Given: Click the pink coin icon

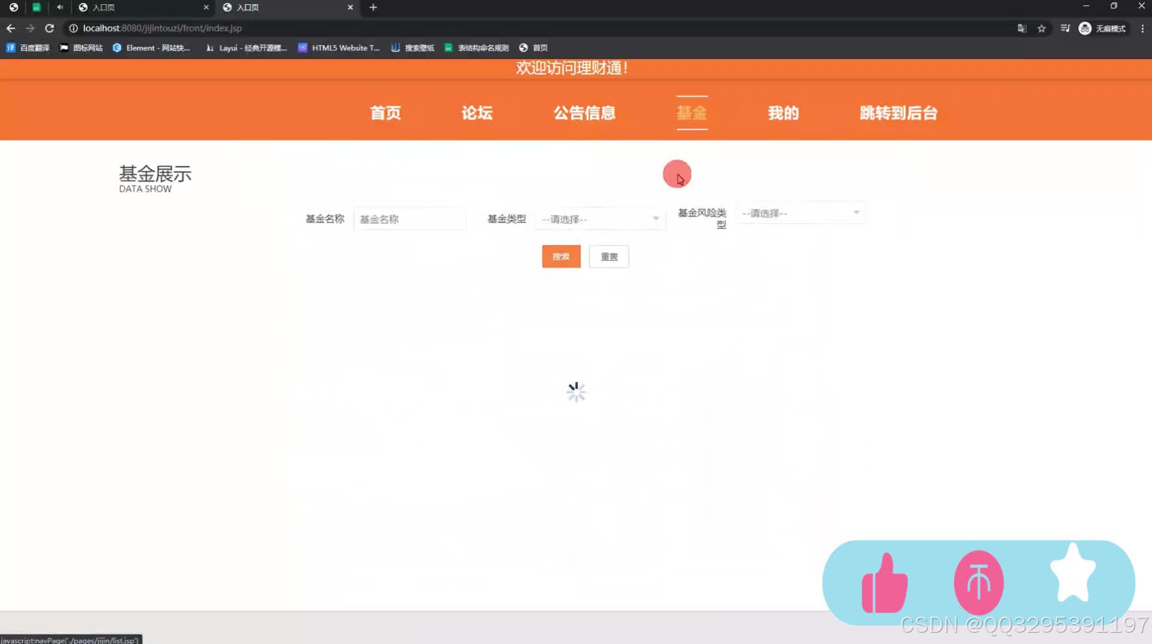Looking at the screenshot, I should 978,583.
